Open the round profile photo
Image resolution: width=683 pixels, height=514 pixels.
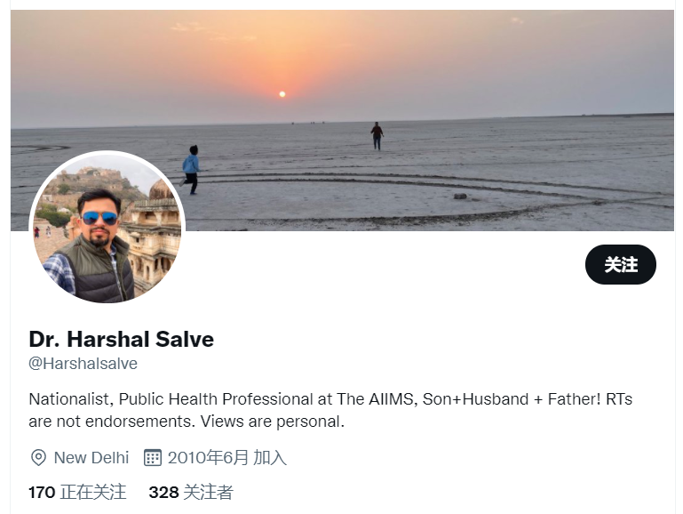(107, 229)
